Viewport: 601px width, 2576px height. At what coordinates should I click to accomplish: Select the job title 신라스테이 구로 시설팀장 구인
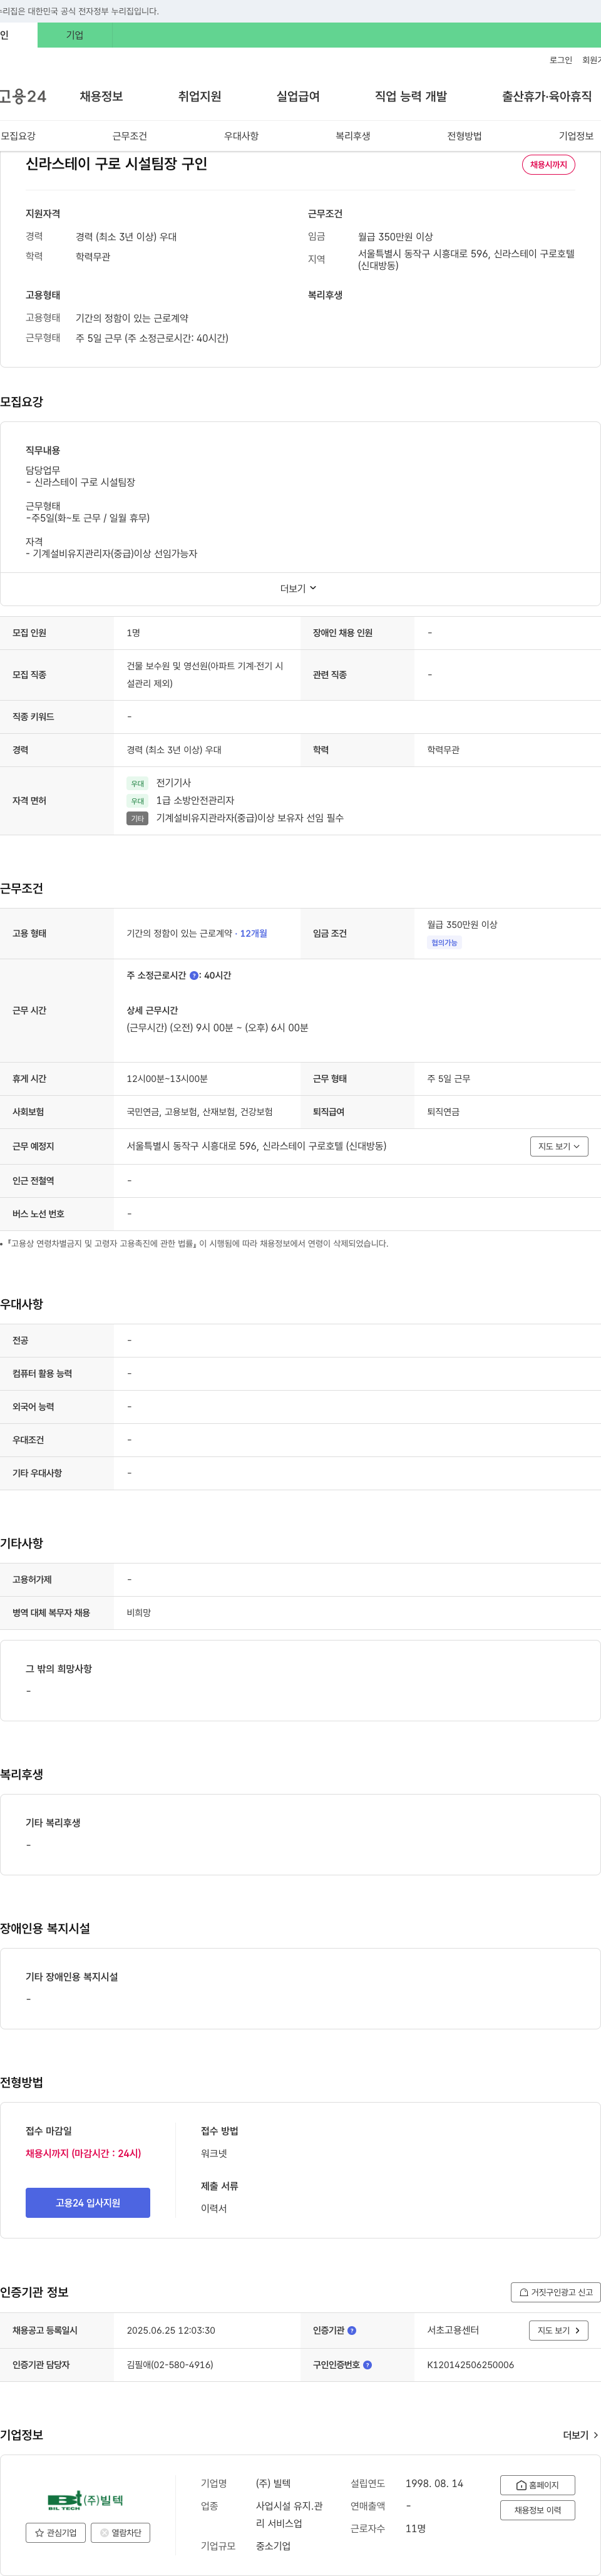click(x=116, y=163)
